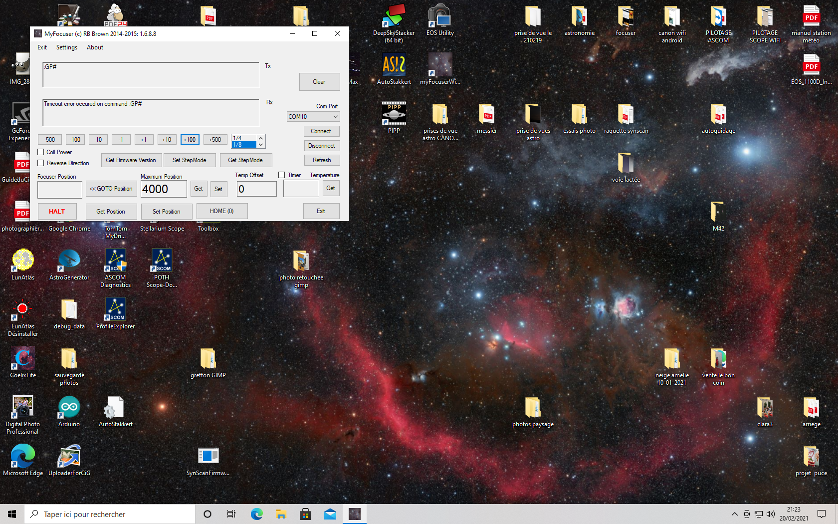The width and height of the screenshot is (838, 524).
Task: Get the Temperature reading
Action: [x=331, y=188]
